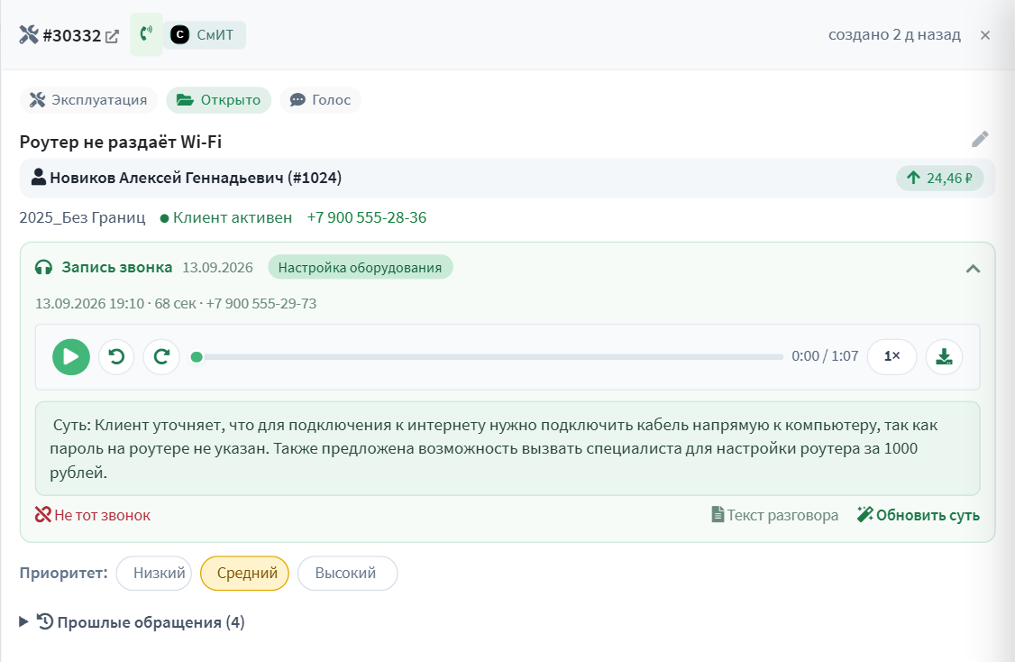The image size is (1015, 662).
Task: Click the 24,46 ₽ balance badge
Action: 940,179
